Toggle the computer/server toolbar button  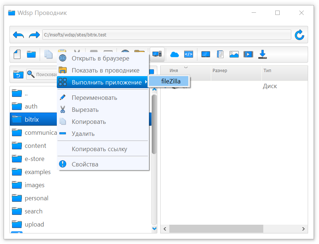[157, 54]
